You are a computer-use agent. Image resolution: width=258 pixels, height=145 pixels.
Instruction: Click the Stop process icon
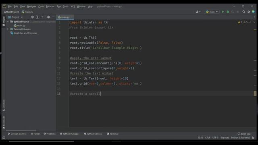point(237,12)
